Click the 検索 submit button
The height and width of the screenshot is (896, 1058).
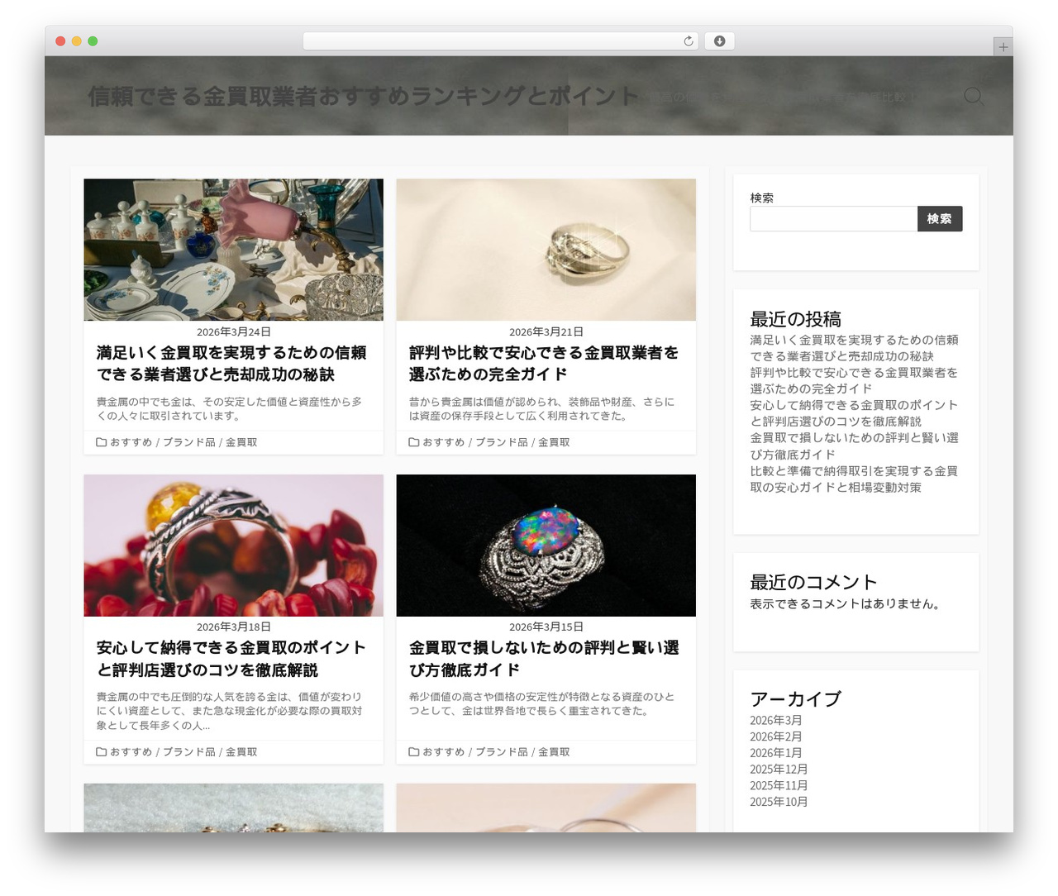click(940, 219)
